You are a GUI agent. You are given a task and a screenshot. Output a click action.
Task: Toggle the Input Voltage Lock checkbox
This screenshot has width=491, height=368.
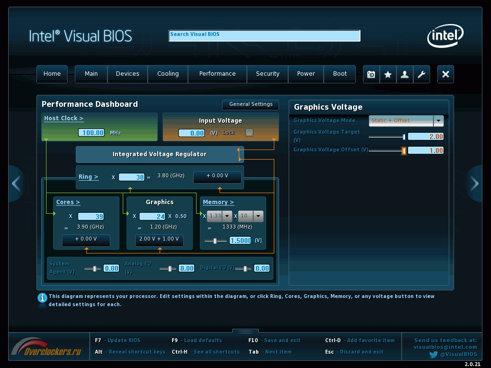pyautogui.click(x=249, y=133)
